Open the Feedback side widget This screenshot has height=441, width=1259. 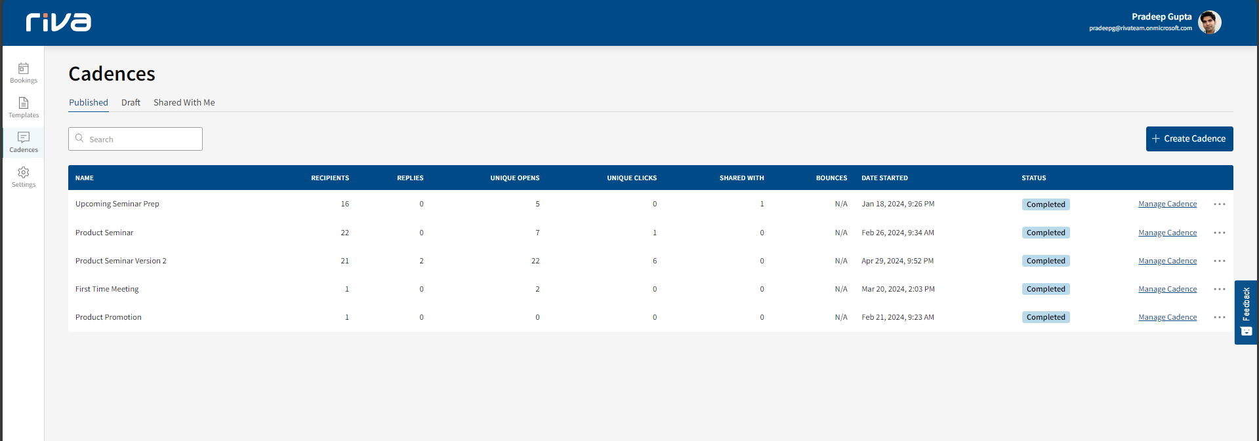tap(1246, 312)
